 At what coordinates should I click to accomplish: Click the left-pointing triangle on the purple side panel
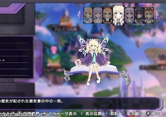[40, 58]
